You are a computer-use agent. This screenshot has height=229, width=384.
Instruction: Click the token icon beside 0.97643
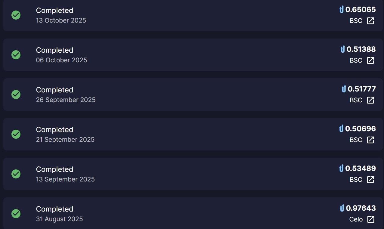342,208
